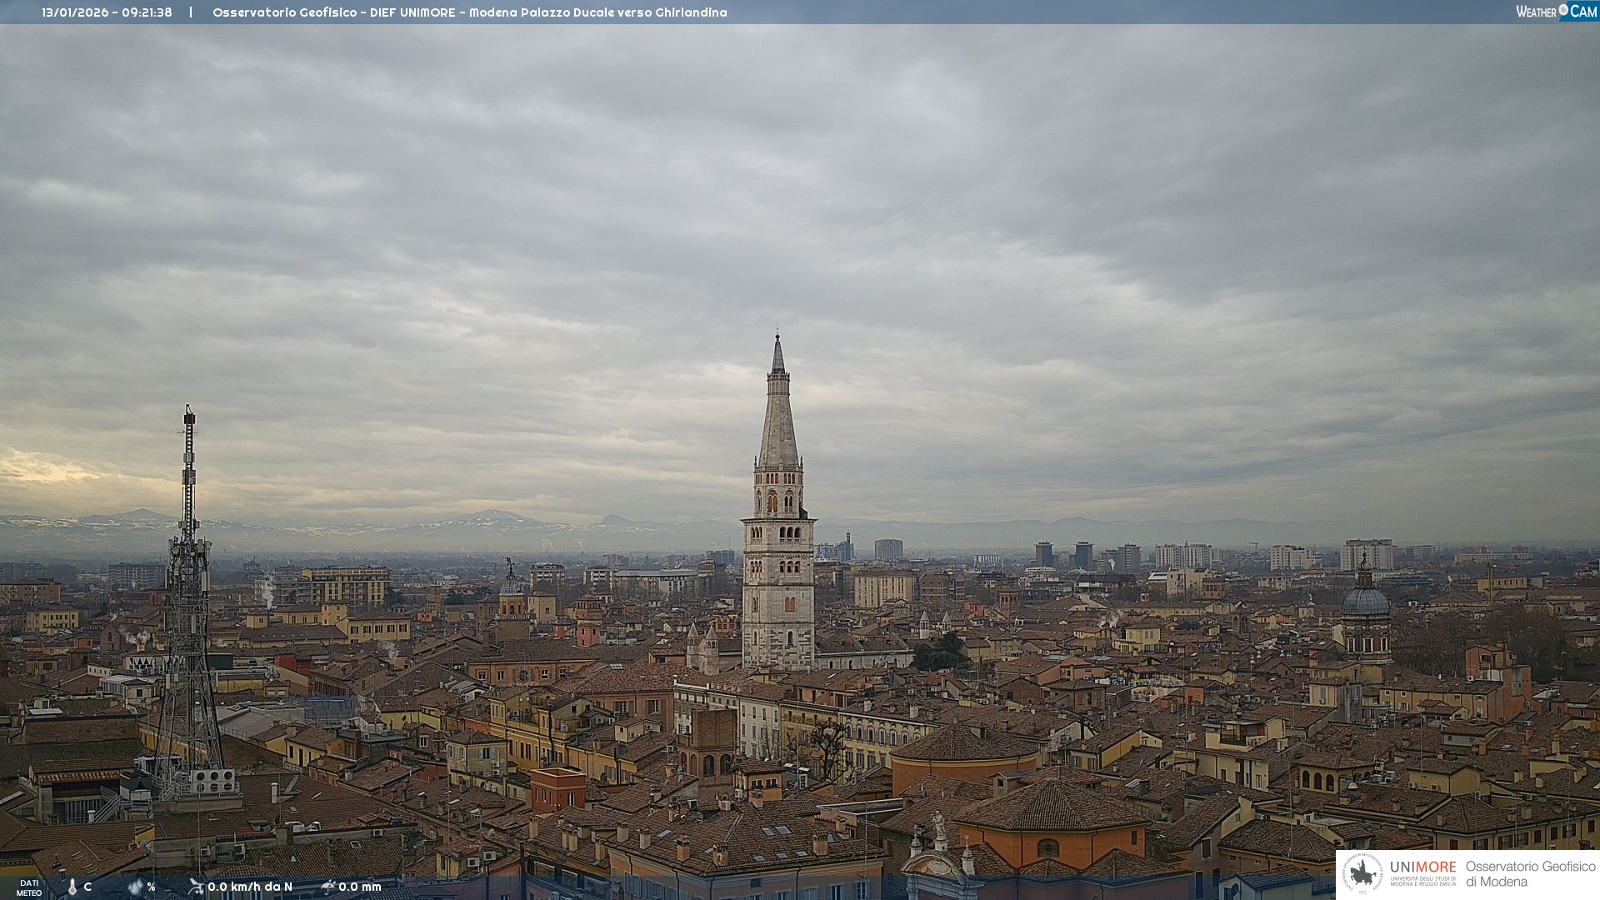1600x900 pixels.
Task: Click the temperature C unit label
Action: tap(87, 887)
